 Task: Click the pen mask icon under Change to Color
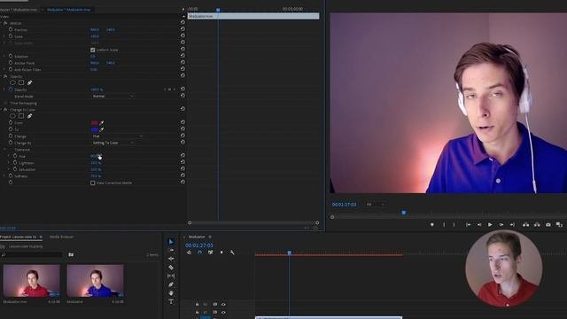click(x=29, y=116)
